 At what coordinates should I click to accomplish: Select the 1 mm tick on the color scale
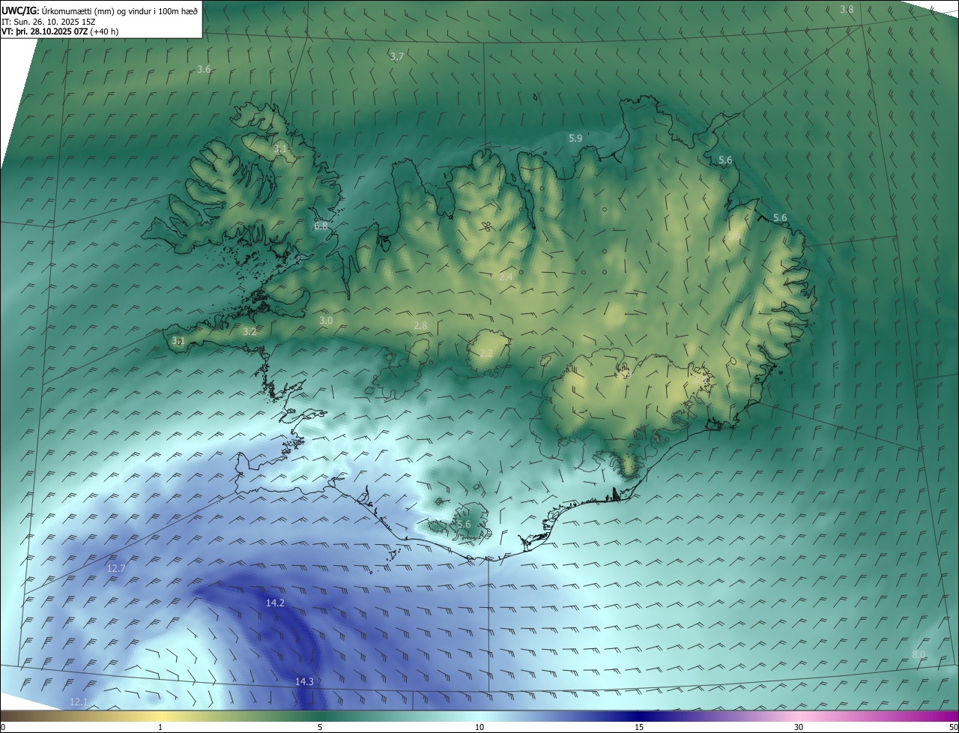pyautogui.click(x=160, y=727)
